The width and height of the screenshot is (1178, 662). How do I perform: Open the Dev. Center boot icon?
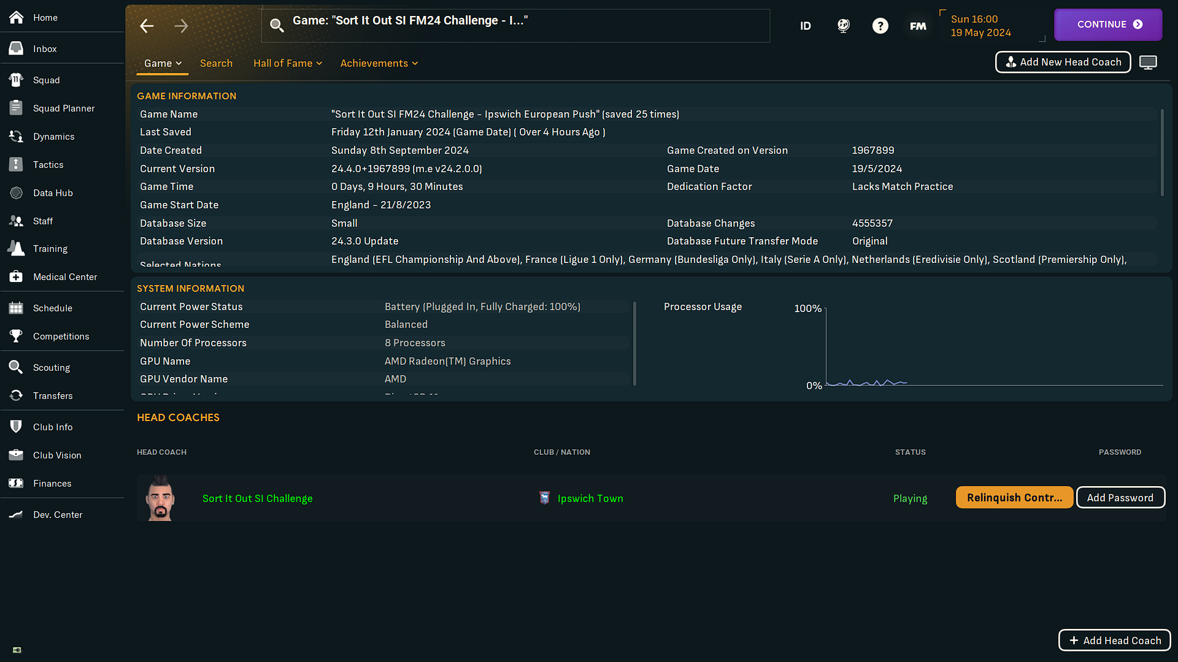point(17,514)
